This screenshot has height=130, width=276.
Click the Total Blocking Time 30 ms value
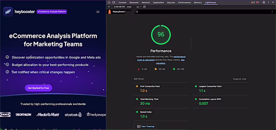[145, 103]
